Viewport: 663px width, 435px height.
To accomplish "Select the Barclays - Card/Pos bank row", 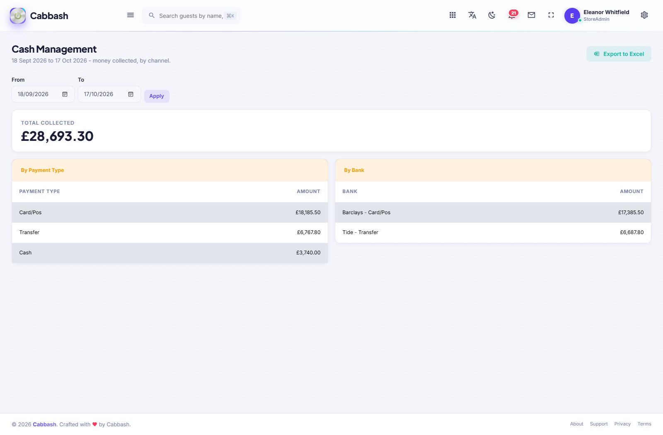I will click(x=493, y=213).
